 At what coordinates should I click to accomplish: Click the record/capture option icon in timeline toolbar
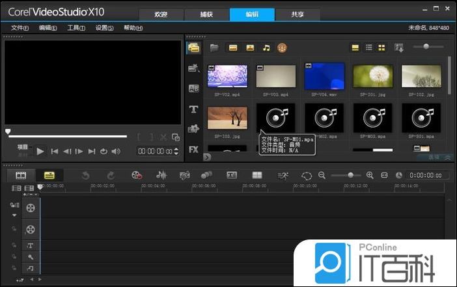pyautogui.click(x=136, y=176)
